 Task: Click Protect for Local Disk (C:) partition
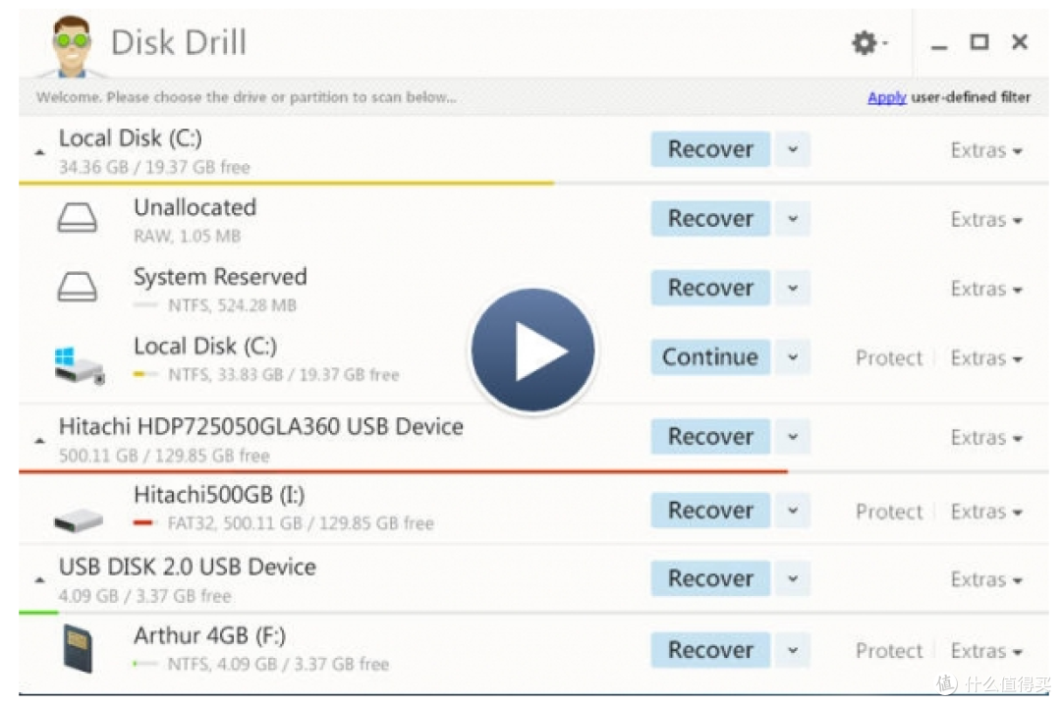coord(888,357)
